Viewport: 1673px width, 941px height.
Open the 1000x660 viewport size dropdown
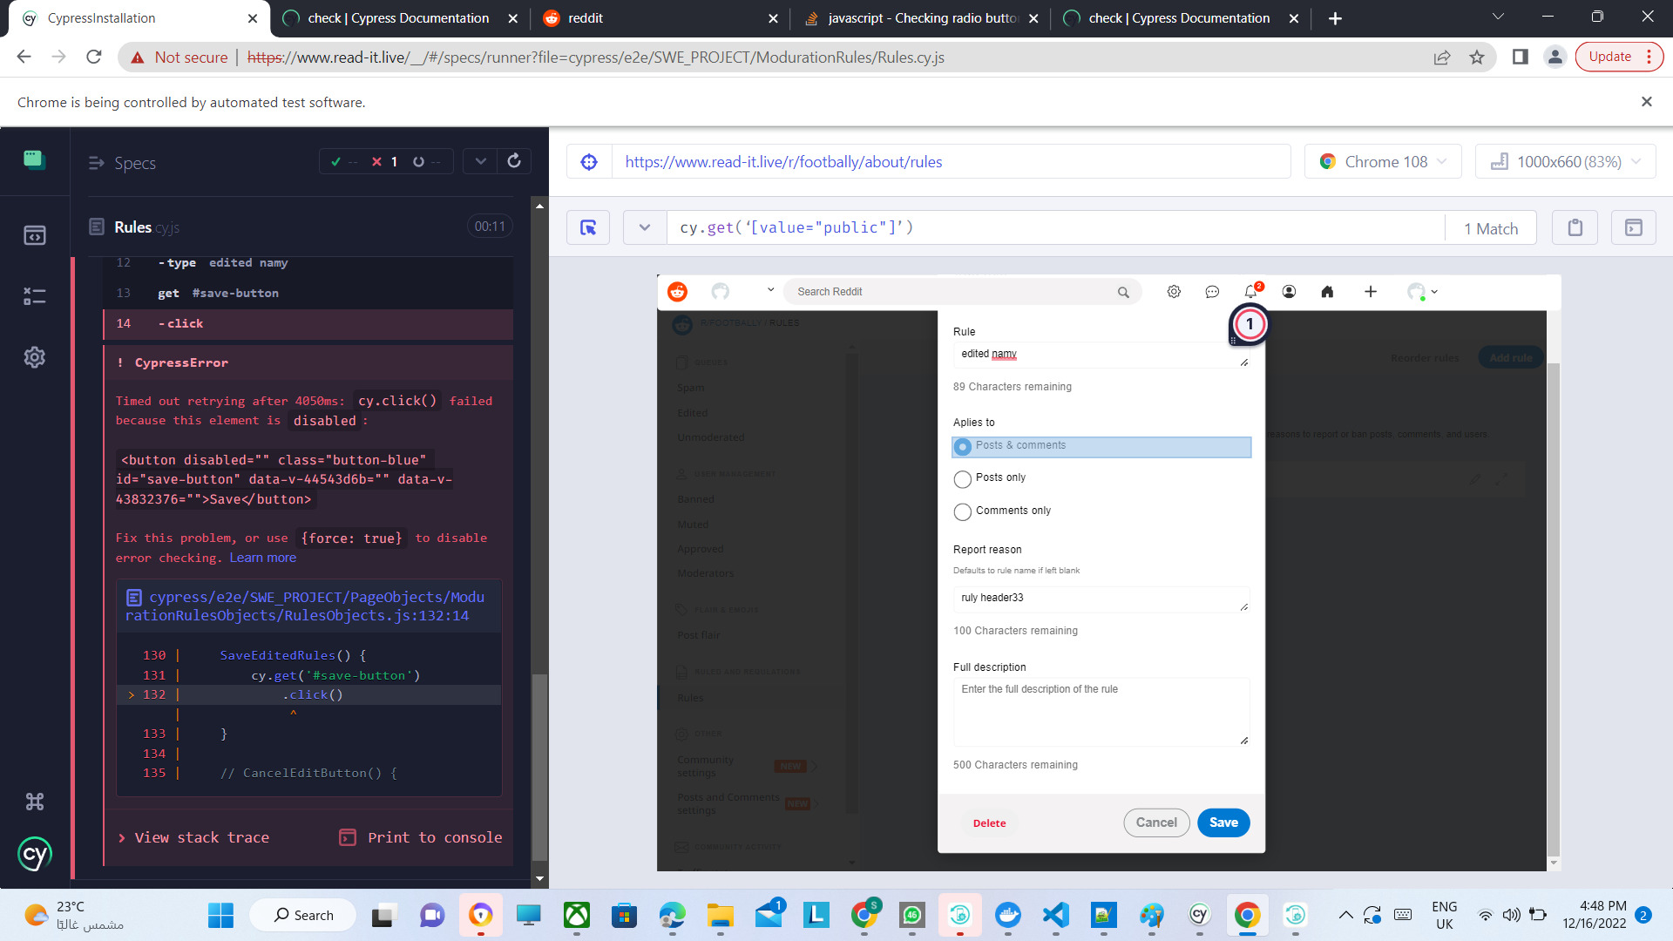click(x=1566, y=162)
